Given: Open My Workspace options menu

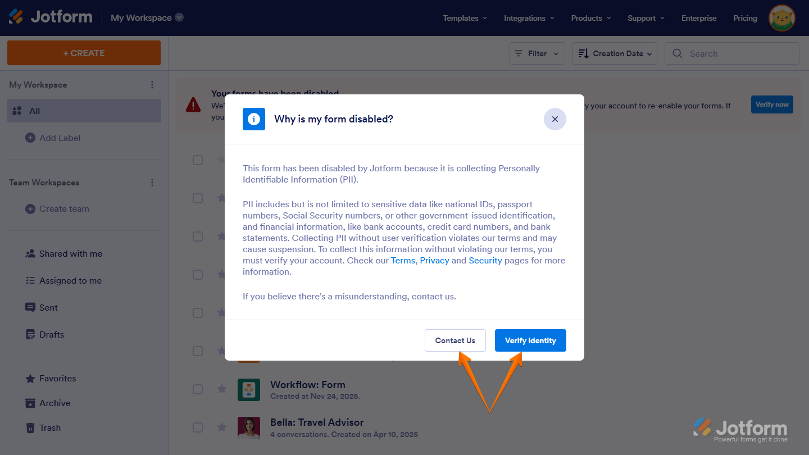Looking at the screenshot, I should [152, 84].
